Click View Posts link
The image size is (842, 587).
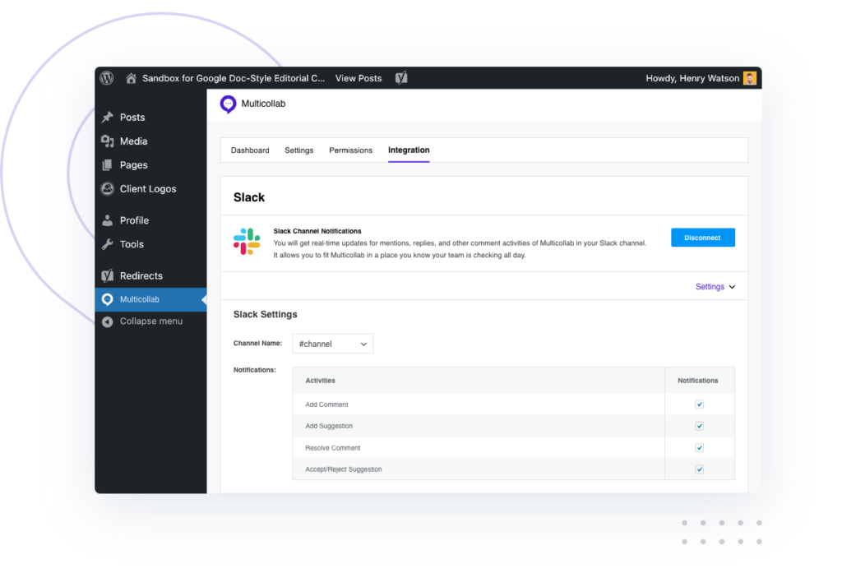click(x=359, y=78)
